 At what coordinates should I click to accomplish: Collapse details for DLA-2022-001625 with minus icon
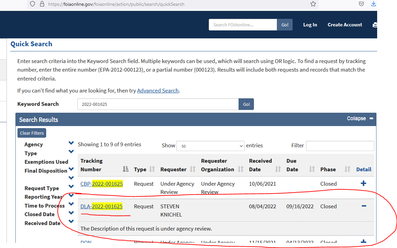(364, 206)
